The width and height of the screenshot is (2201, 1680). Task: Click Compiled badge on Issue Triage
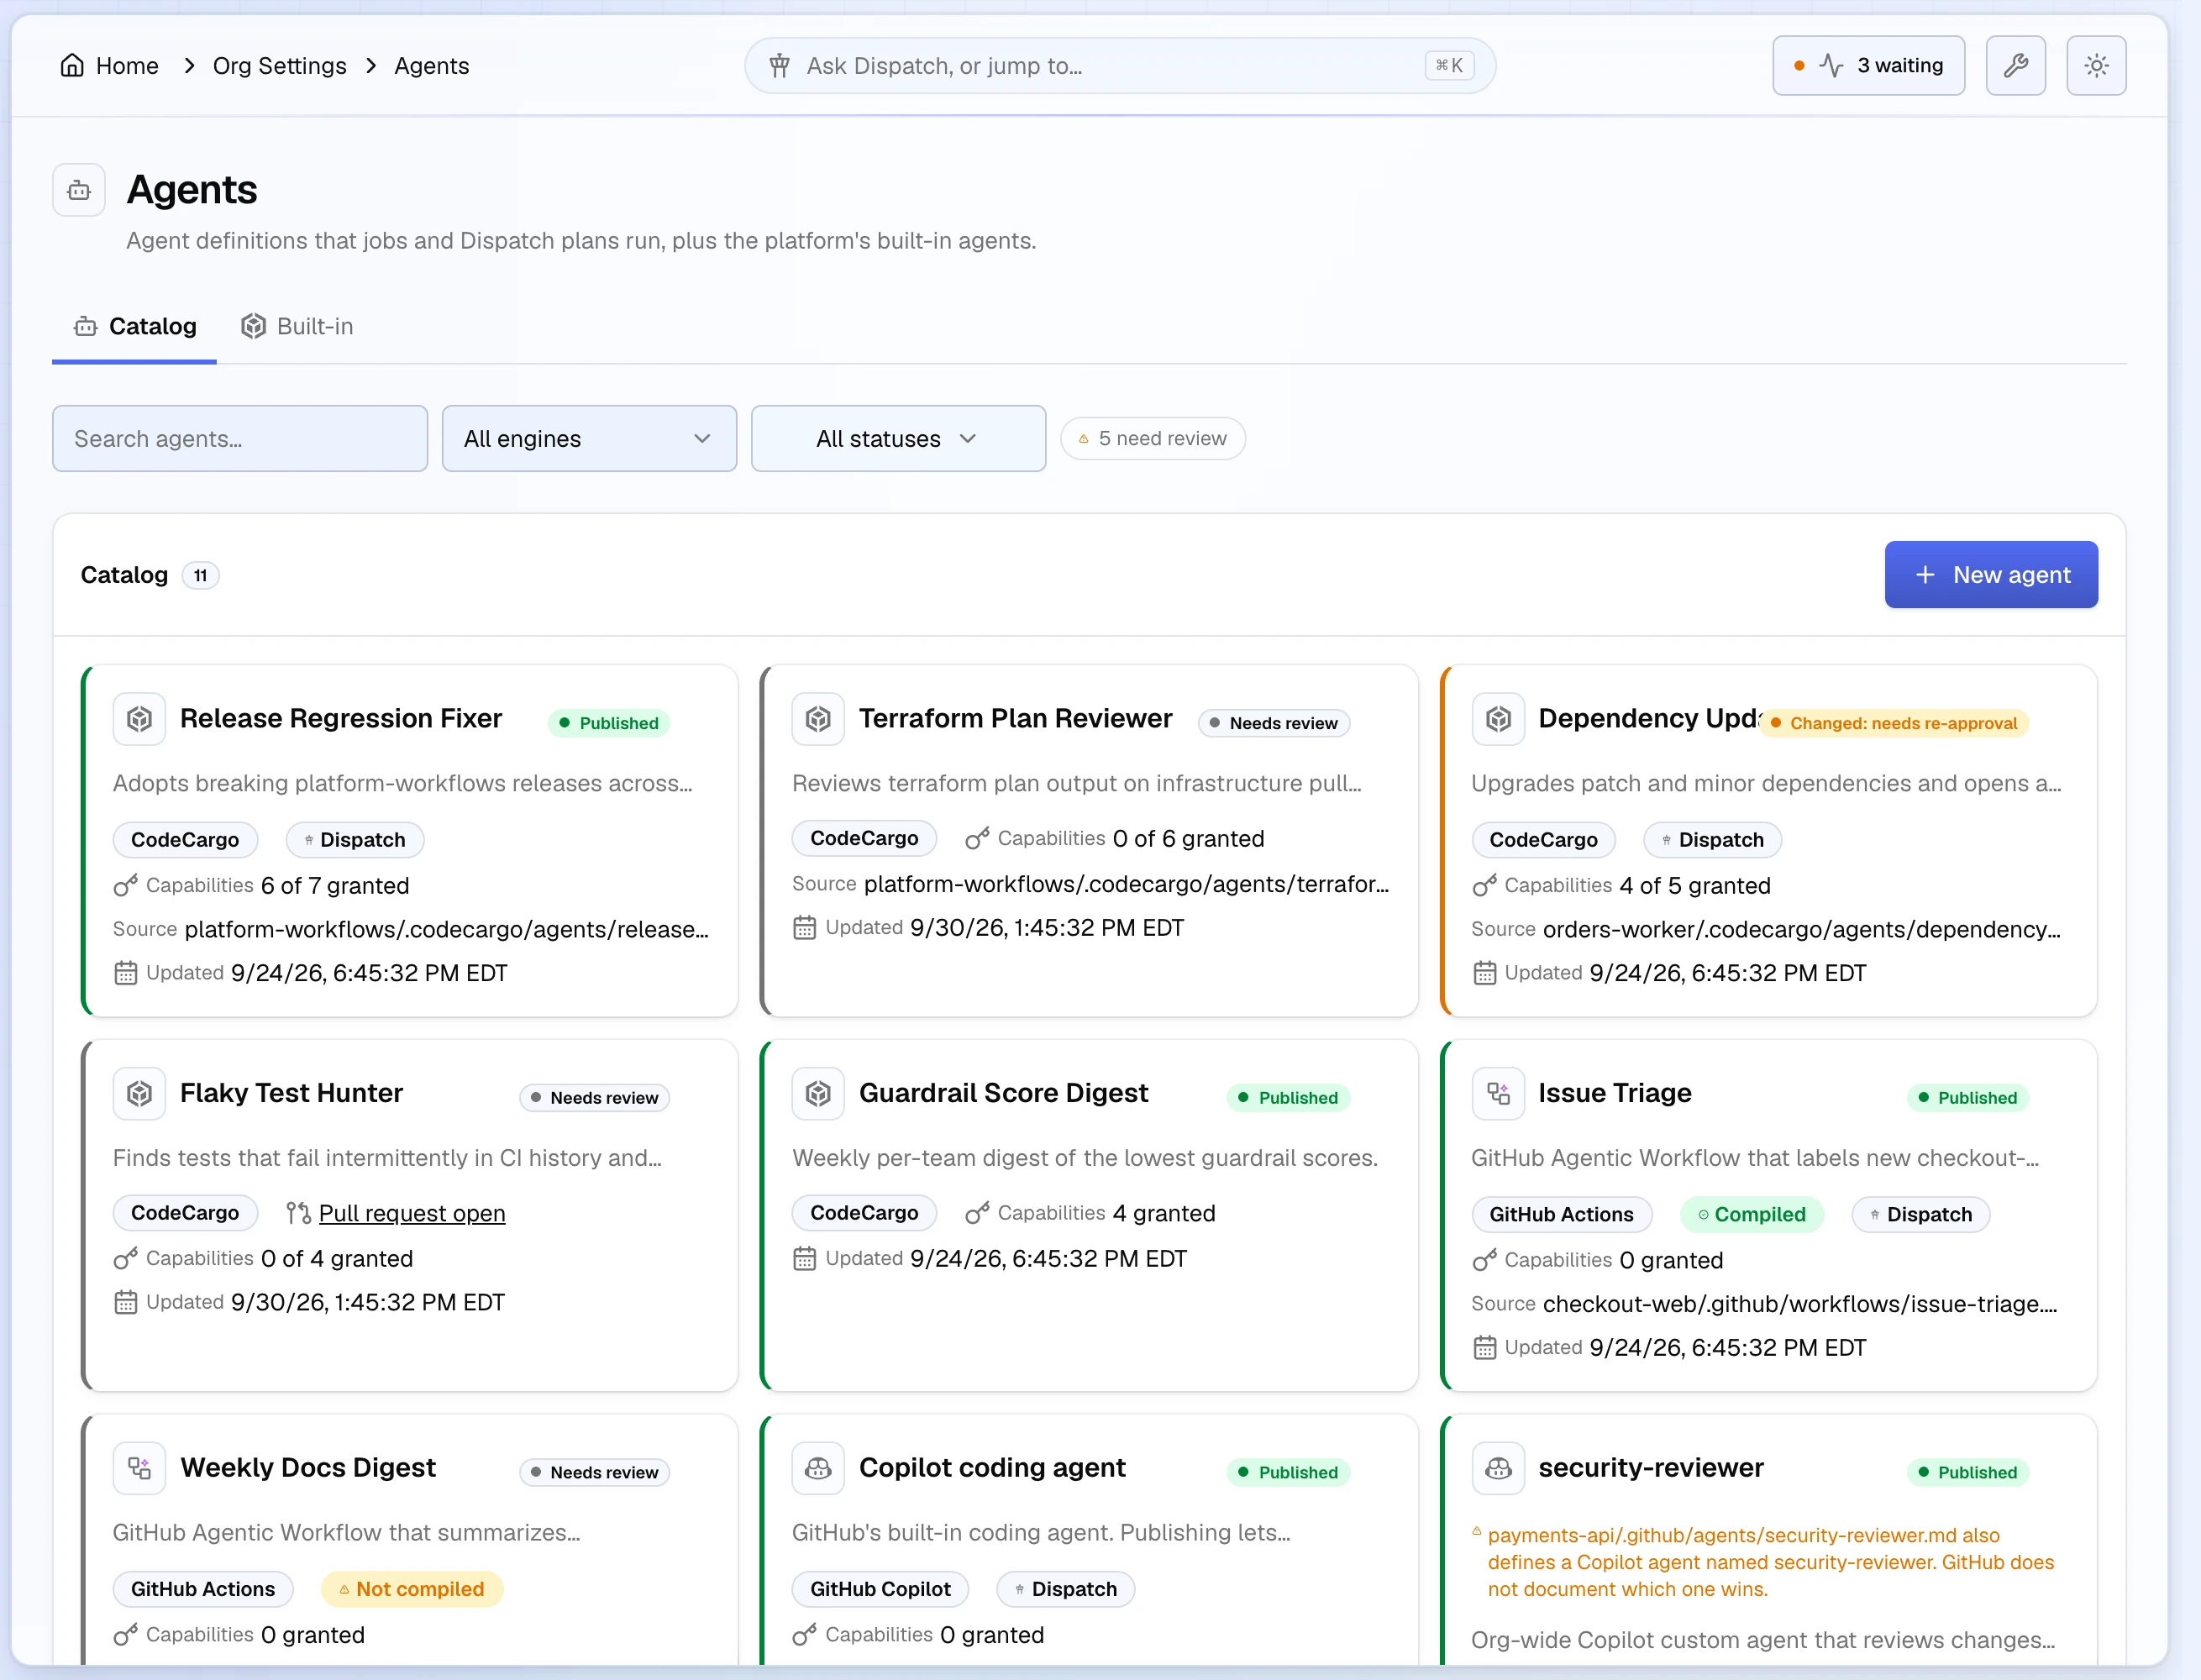click(x=1751, y=1215)
